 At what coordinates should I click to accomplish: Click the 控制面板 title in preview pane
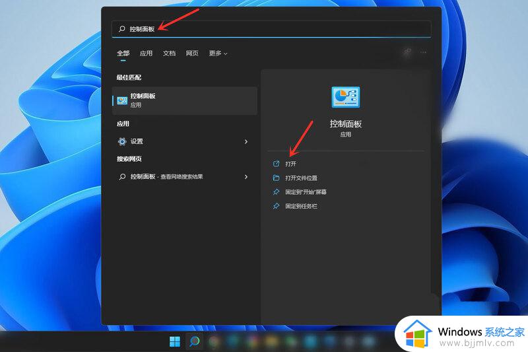click(x=345, y=124)
